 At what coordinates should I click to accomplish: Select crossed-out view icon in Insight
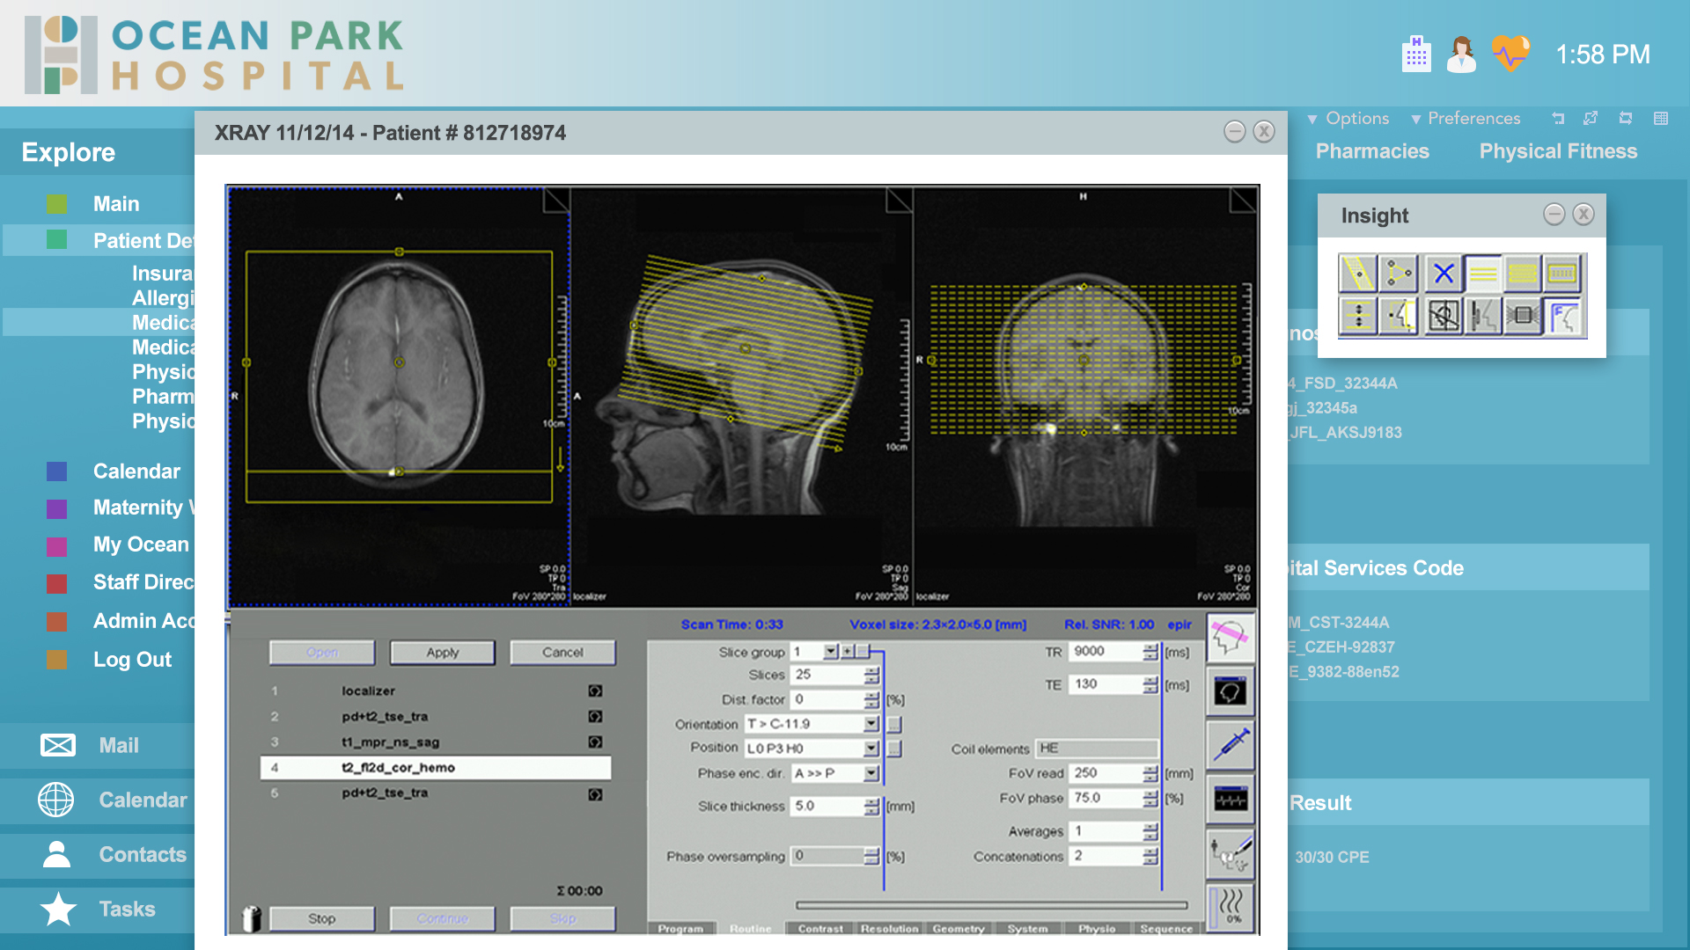click(1443, 316)
